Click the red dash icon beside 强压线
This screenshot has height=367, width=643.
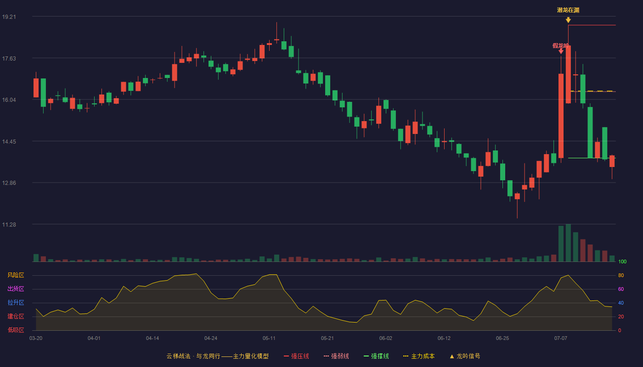[286, 356]
